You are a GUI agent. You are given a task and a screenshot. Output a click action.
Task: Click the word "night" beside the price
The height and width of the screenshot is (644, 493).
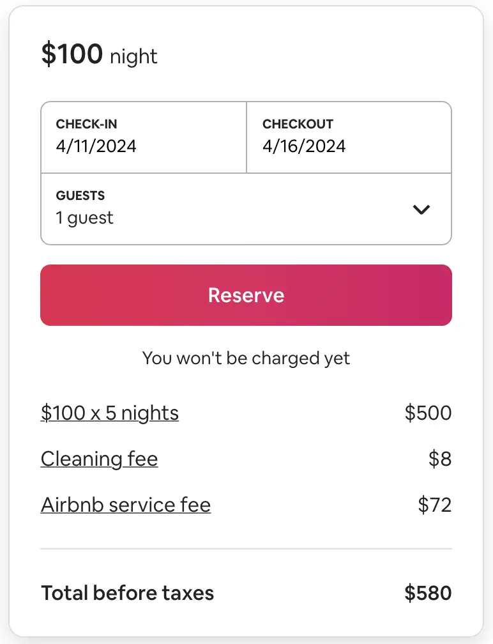point(133,57)
